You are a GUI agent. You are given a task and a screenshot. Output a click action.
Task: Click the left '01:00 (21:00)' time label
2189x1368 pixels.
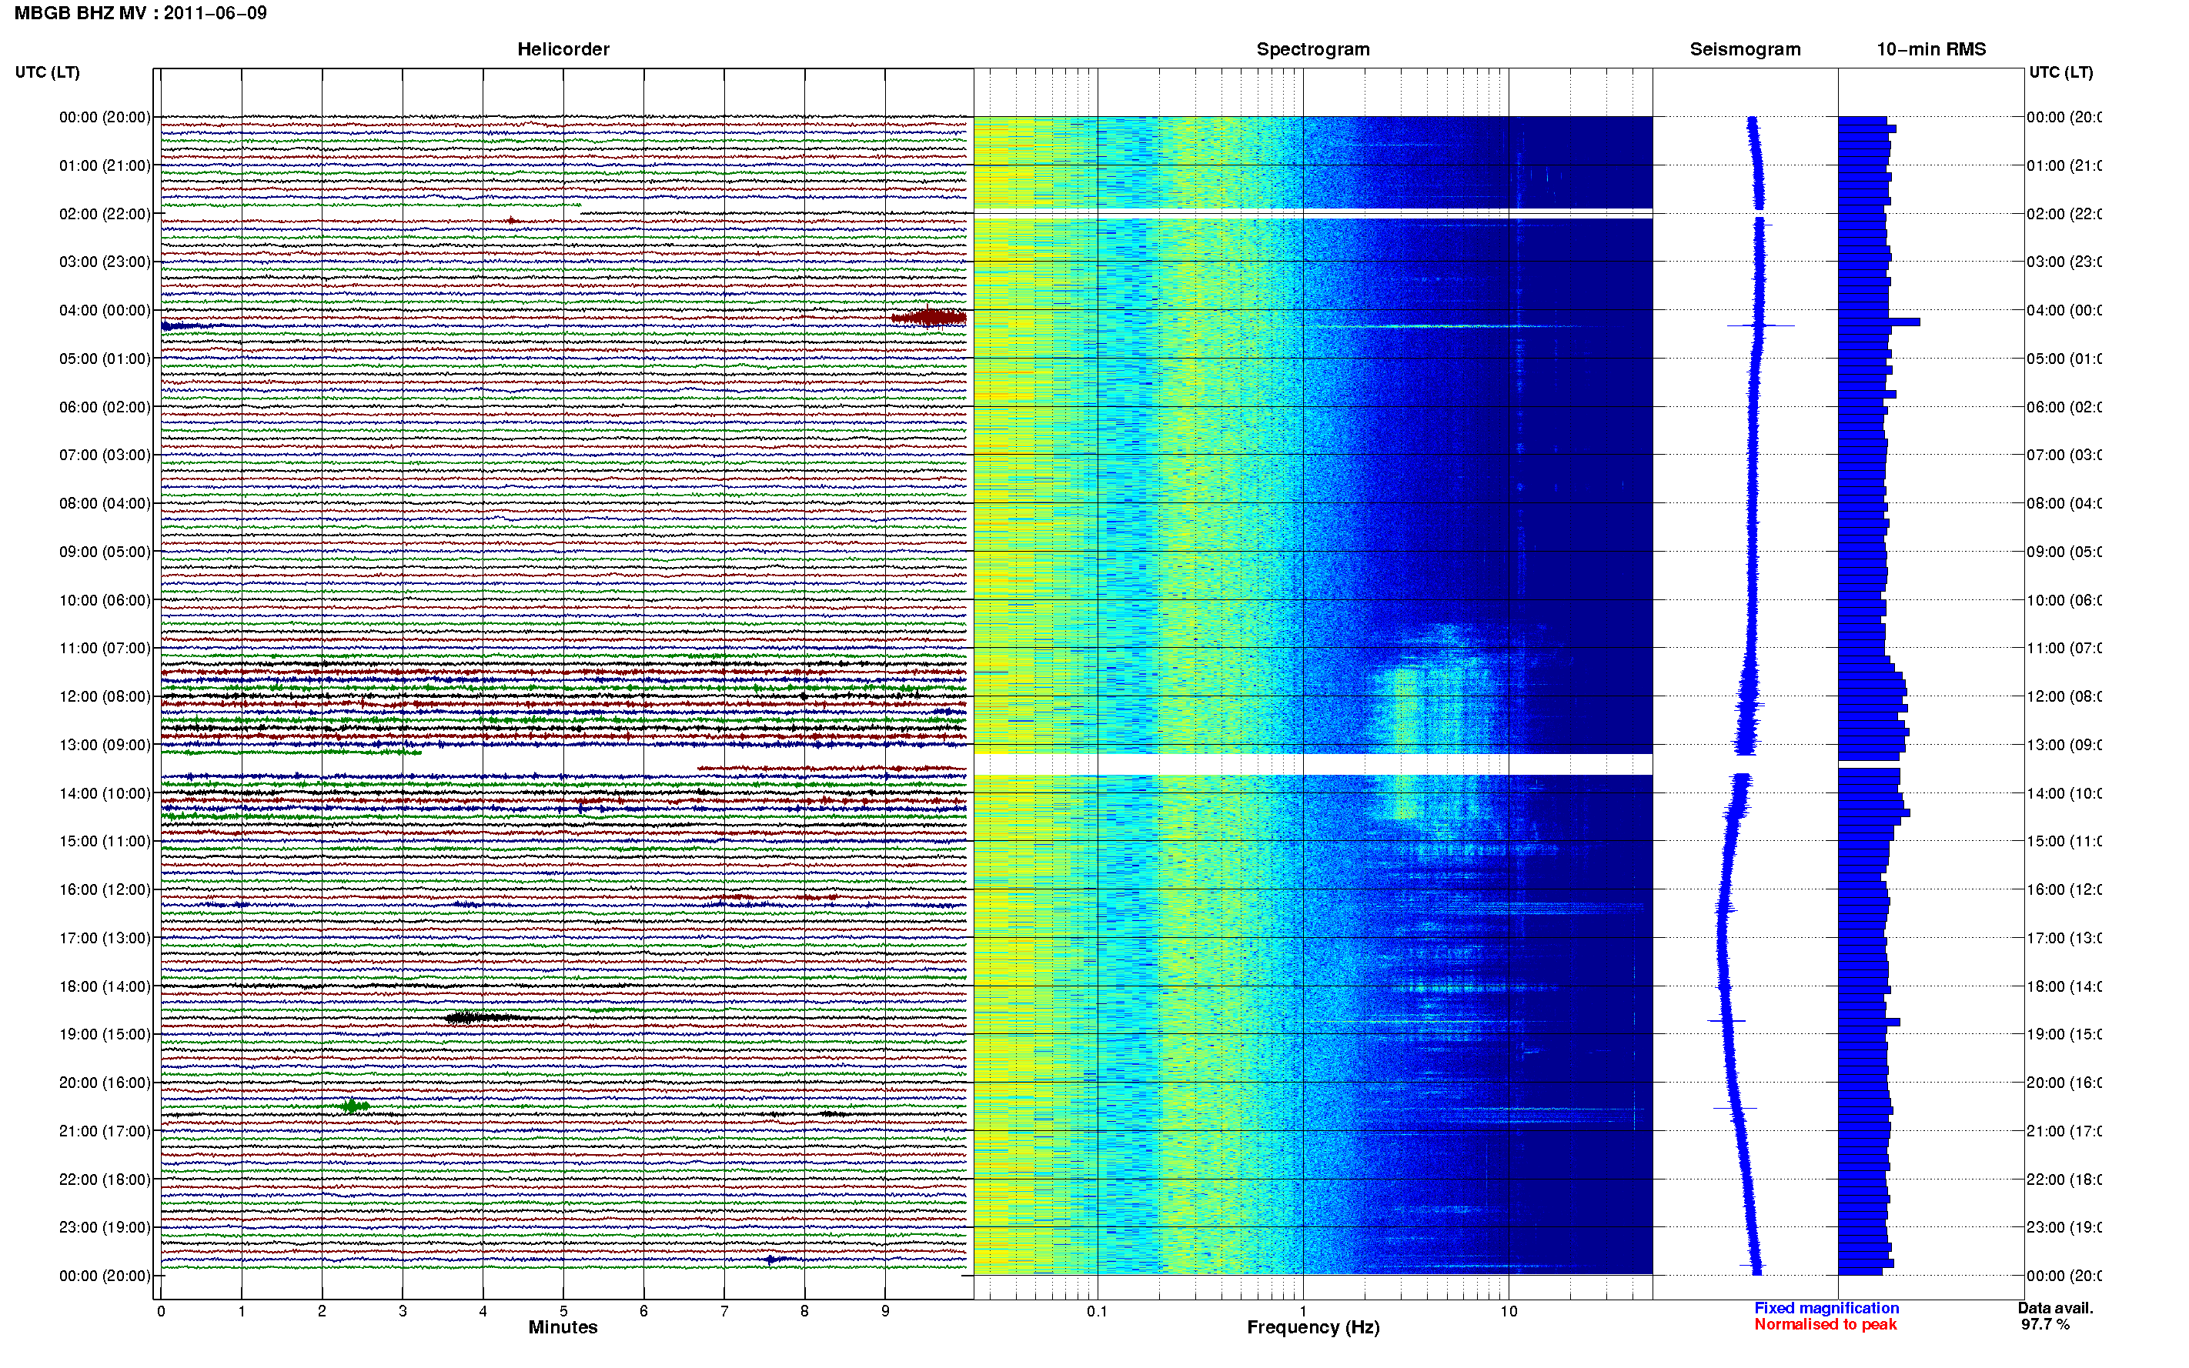105,165
